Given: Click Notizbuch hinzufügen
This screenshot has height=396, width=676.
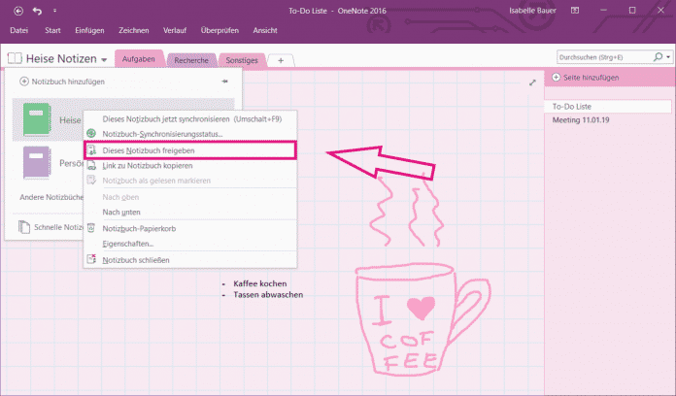Looking at the screenshot, I should click(68, 82).
